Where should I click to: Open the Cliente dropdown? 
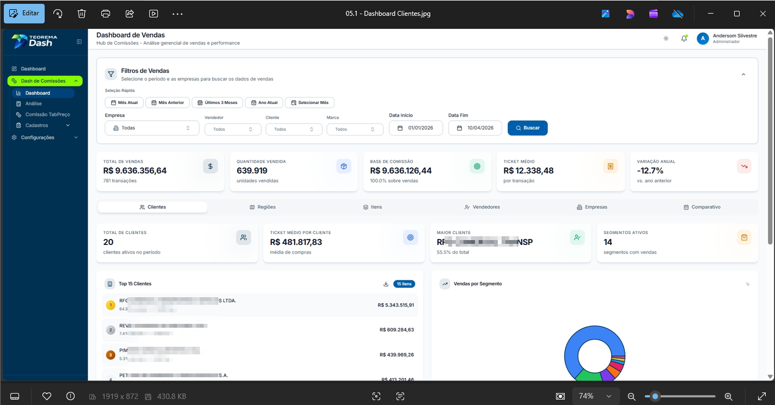[294, 130]
